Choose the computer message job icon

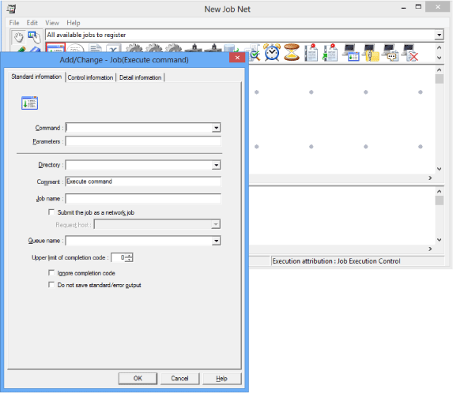390,52
